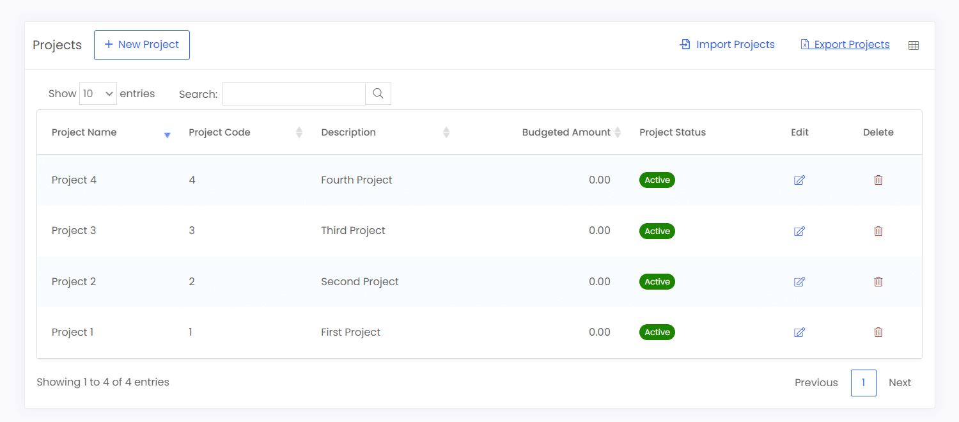Screen dimensions: 959x422
Task: Open Import Projects link
Action: click(727, 45)
